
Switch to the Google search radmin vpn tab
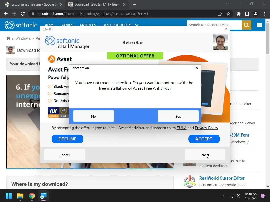(33, 4)
